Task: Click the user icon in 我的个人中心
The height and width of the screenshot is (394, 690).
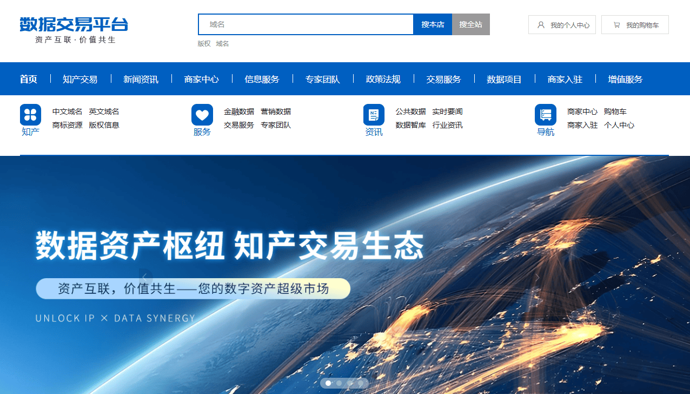Action: pyautogui.click(x=541, y=25)
